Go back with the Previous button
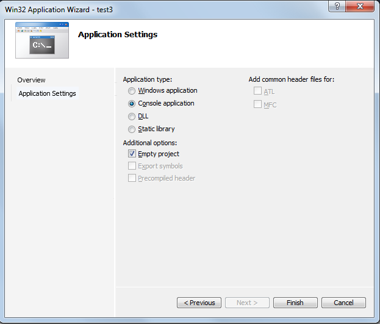The height and width of the screenshot is (324, 380). 199,303
